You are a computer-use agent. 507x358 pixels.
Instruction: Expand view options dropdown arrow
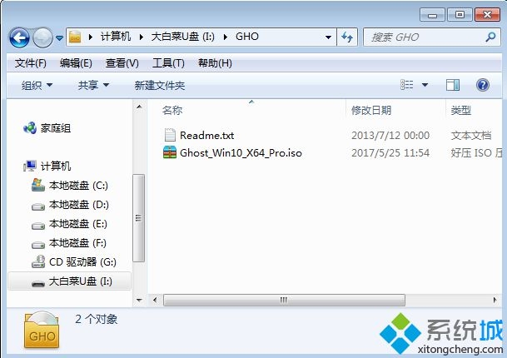425,85
